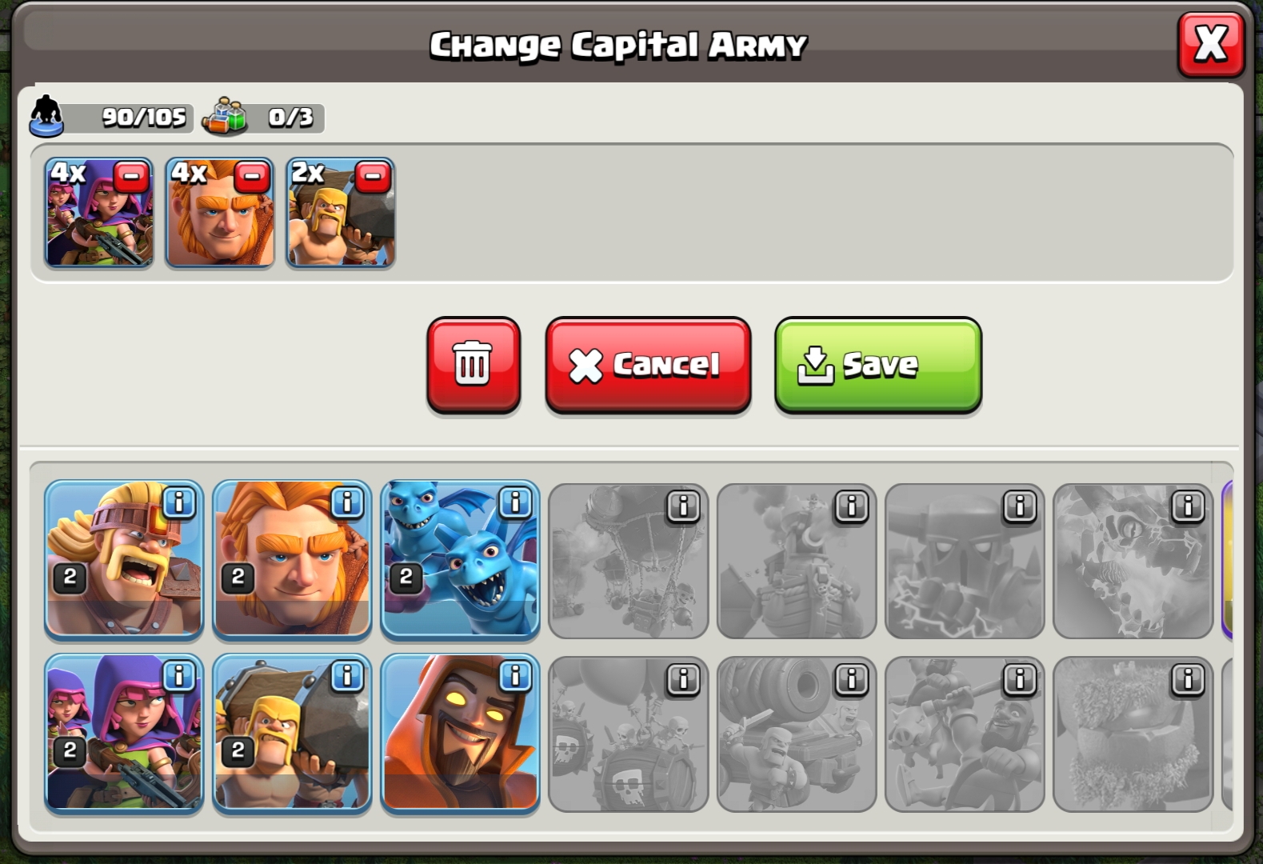The image size is (1263, 864).
Task: Add Super Wizard to the army
Action: click(460, 734)
